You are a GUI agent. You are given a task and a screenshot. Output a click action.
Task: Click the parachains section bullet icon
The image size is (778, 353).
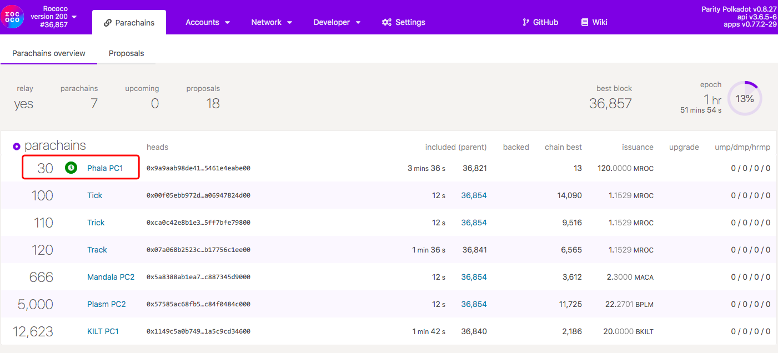[x=17, y=147]
